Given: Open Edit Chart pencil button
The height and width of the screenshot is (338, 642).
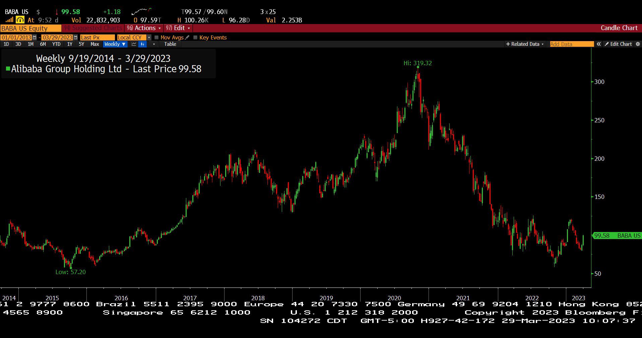Looking at the screenshot, I should pyautogui.click(x=618, y=44).
